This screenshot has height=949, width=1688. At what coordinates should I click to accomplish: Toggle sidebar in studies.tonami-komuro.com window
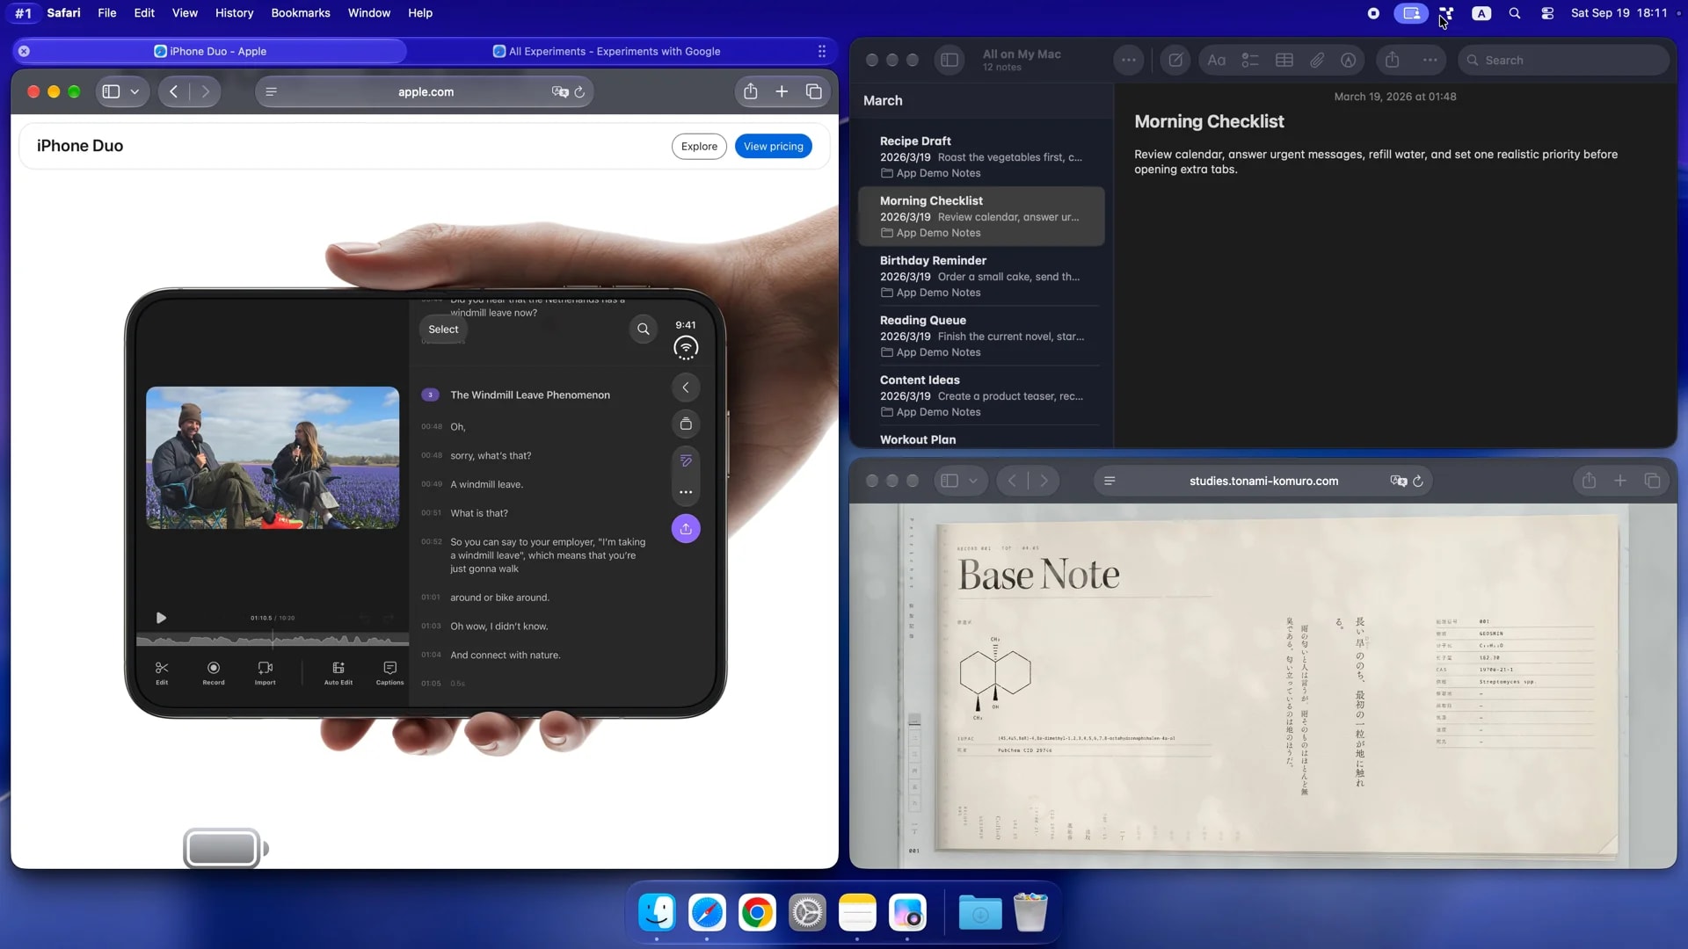(949, 481)
